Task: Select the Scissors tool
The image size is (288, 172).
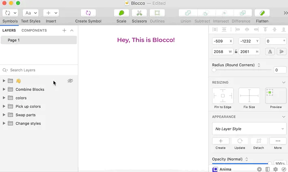Action: click(x=139, y=13)
